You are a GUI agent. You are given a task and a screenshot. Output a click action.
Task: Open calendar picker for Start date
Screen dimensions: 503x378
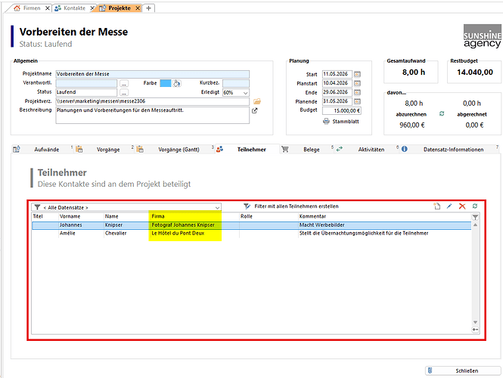[x=357, y=74]
